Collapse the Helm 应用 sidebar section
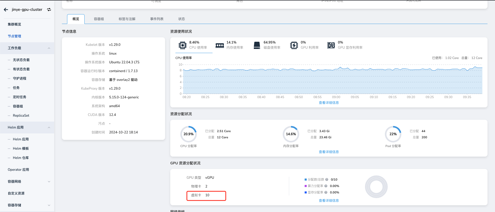Screen dimensions: 495x212 49,128
